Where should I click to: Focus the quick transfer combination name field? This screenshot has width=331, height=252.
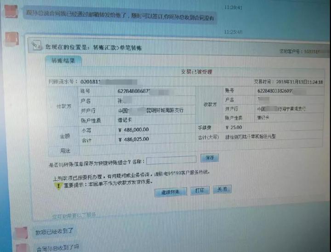[171, 160]
